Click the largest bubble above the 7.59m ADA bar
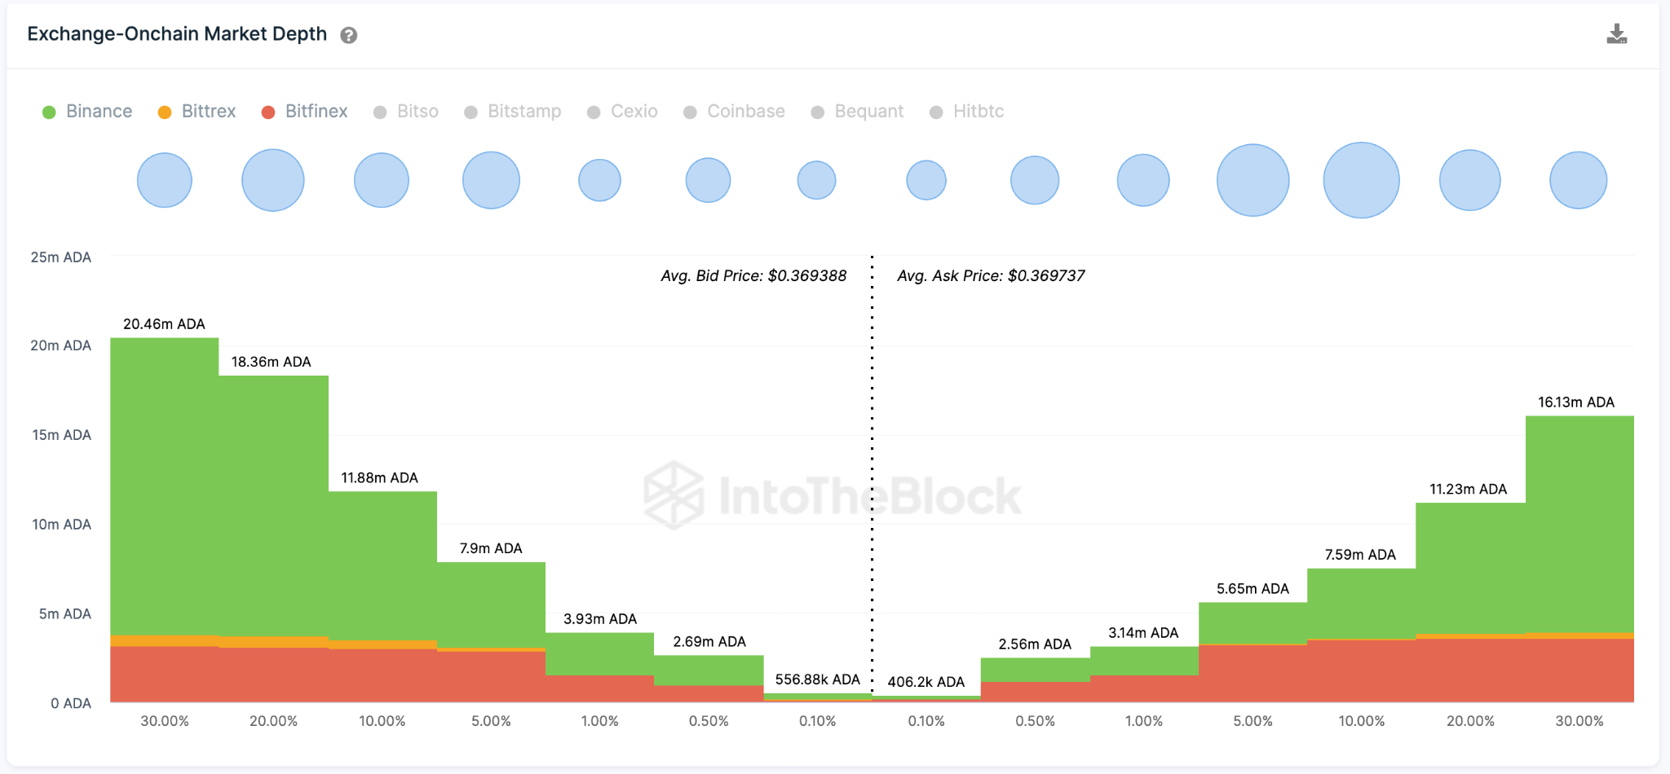1670x774 pixels. point(1361,180)
